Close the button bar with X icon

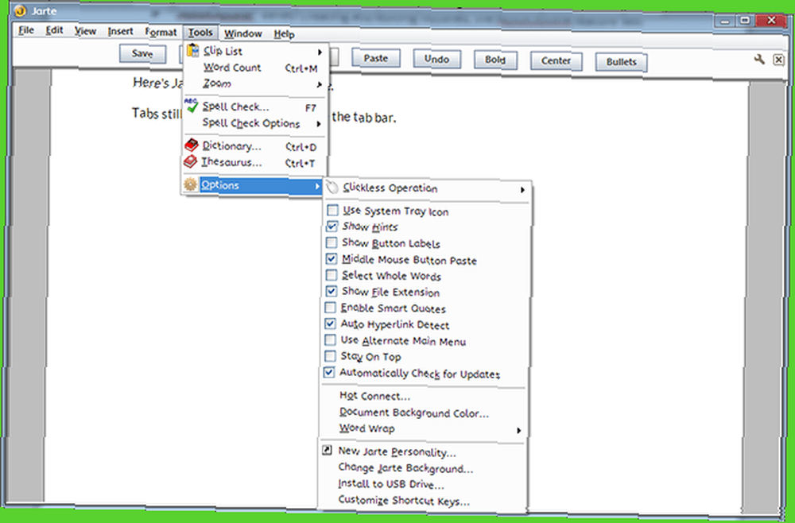778,60
